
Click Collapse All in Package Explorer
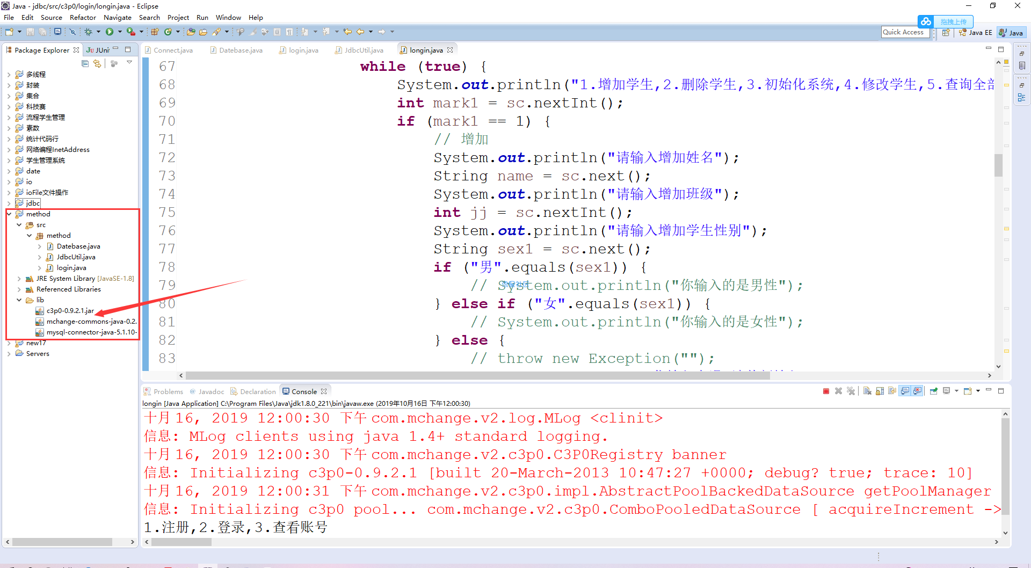[x=85, y=63]
